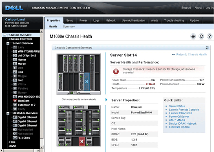The width and height of the screenshot is (214, 152).
Task: Select FC 4 Gbps module in tree
Action: pyautogui.click(x=24, y=138)
